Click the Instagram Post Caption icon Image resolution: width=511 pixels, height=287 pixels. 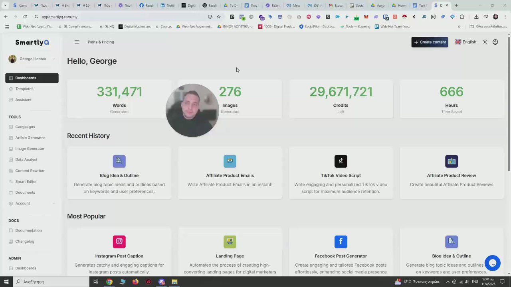coord(119,242)
